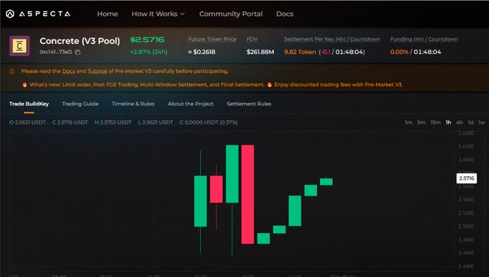Select the 1h chart interval
Image resolution: width=489 pixels, height=277 pixels.
click(x=448, y=122)
